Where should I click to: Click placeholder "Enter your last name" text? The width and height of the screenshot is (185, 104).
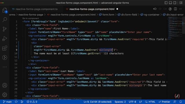point(148,75)
